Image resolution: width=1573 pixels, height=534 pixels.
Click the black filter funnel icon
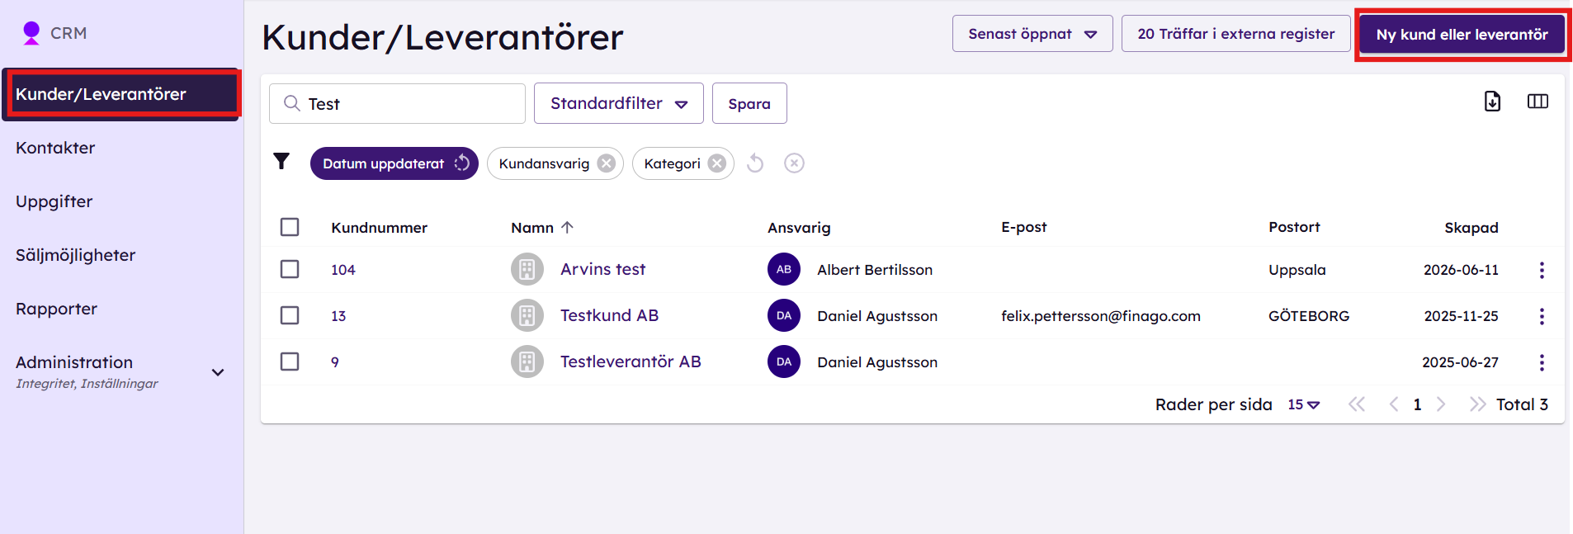281,161
